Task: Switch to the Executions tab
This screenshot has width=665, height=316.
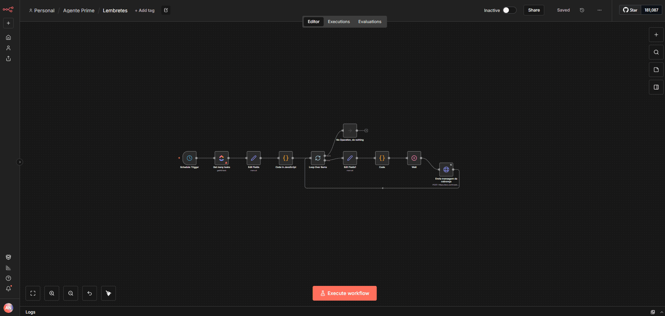Action: coord(338,22)
